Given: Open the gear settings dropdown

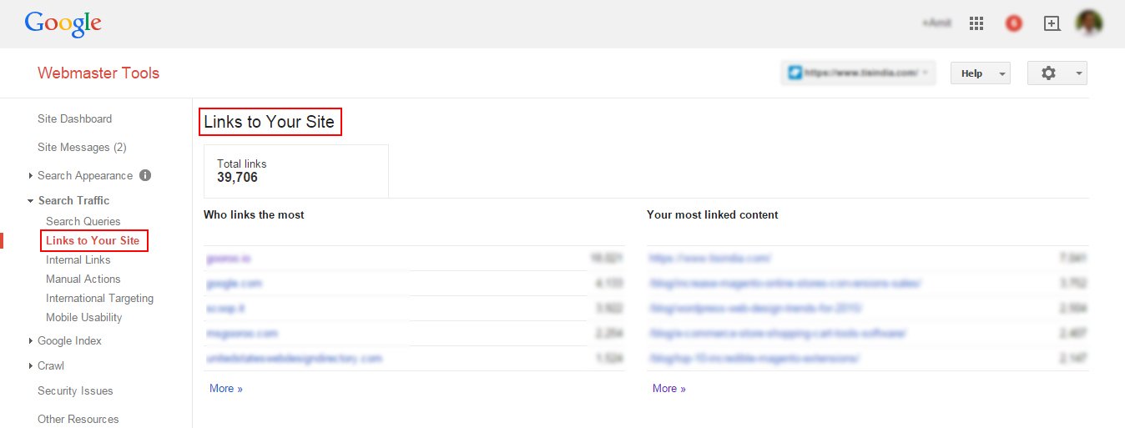Looking at the screenshot, I should pyautogui.click(x=1057, y=73).
